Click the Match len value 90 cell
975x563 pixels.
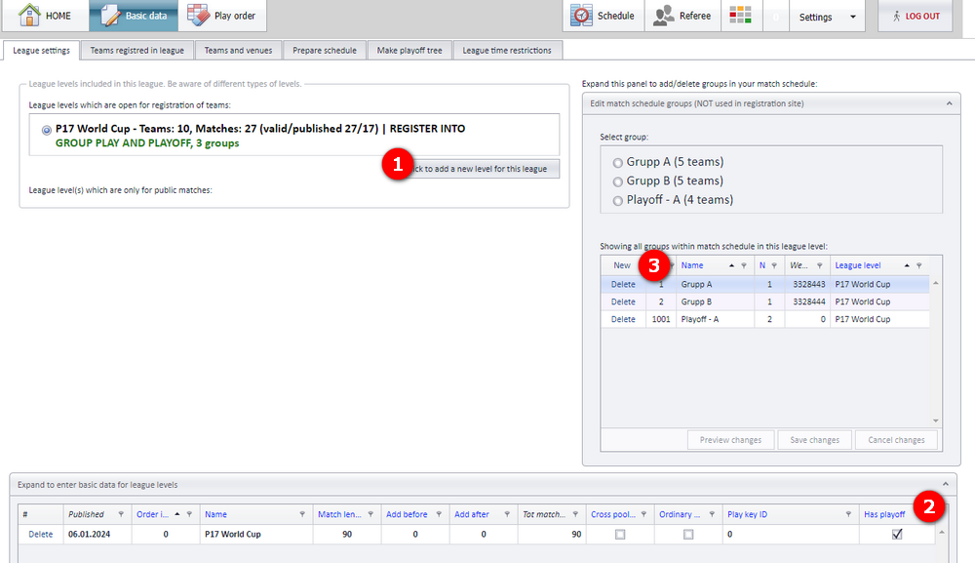347,535
